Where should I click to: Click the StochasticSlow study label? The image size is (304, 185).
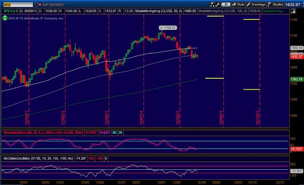(x=43, y=133)
